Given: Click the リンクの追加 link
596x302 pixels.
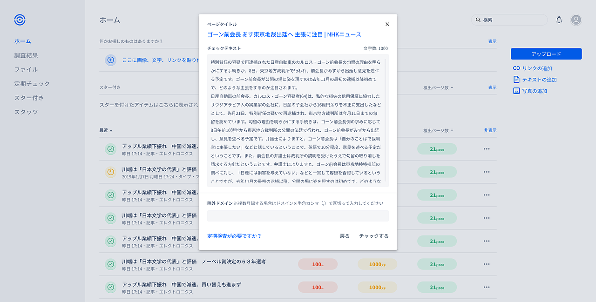Looking at the screenshot, I should tap(532, 68).
